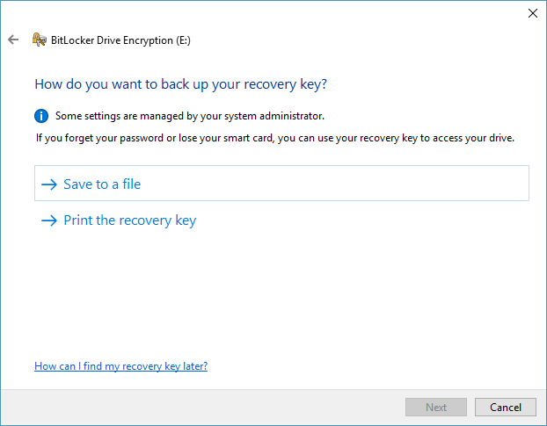Click the arrow icon beside Print the recovery key
547x426 pixels.
[48, 220]
